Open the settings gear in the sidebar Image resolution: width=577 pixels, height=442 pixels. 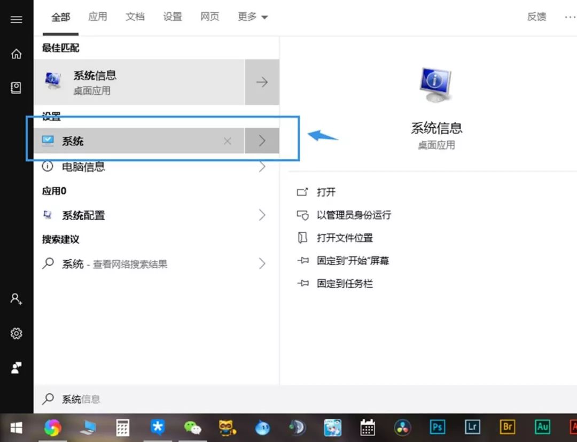coord(16,333)
